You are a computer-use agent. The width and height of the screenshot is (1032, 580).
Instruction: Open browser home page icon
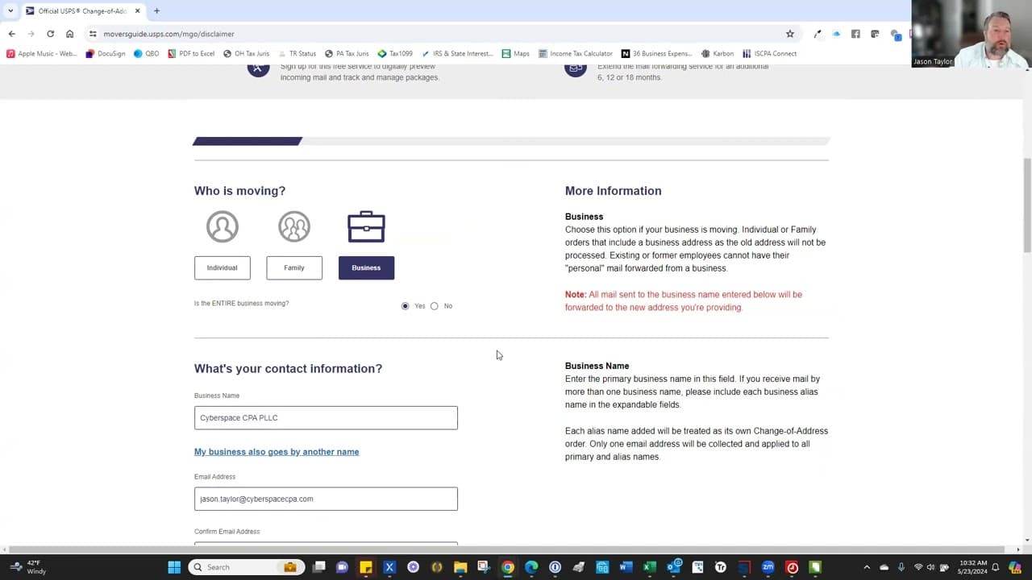tap(69, 34)
